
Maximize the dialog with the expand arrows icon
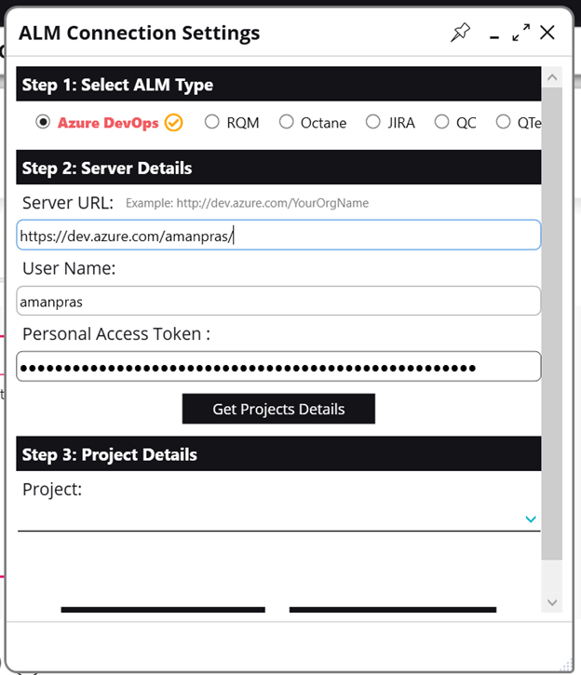(x=521, y=34)
